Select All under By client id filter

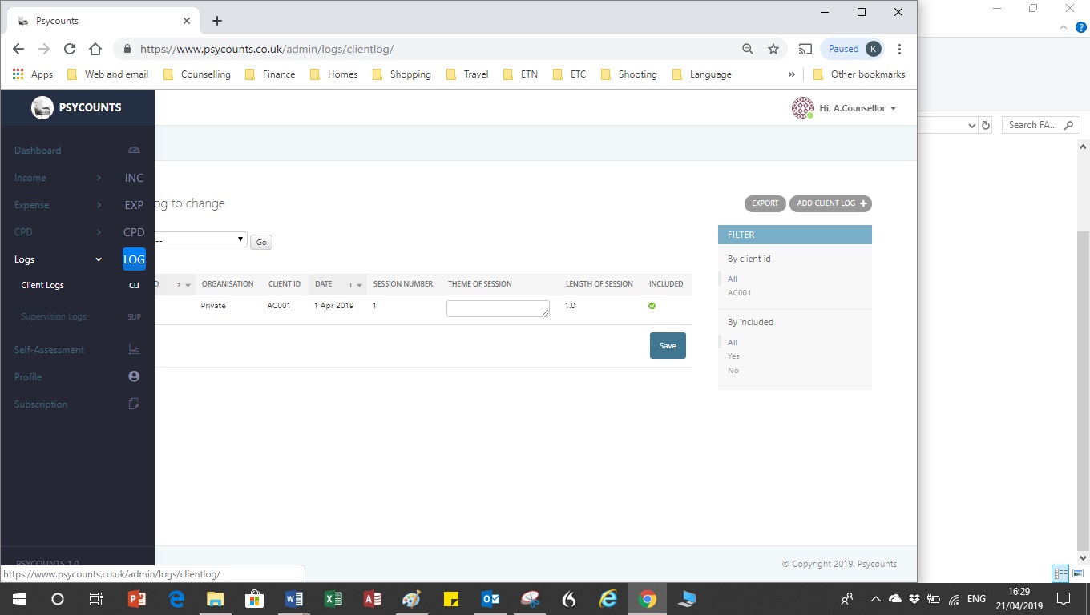[x=732, y=279]
